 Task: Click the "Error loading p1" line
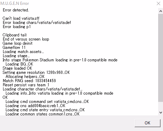(17, 27)
